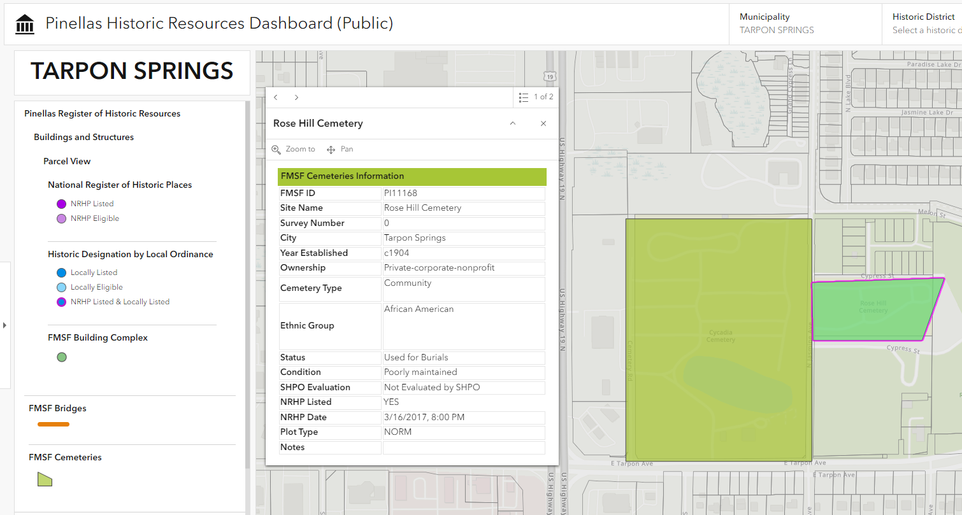Open the feature list showing 1 of 2
962x515 pixels.
tap(536, 97)
